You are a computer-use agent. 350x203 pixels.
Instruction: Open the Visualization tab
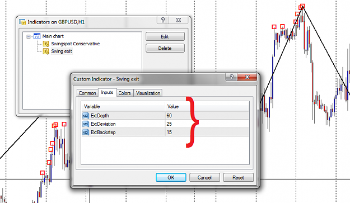coord(148,93)
